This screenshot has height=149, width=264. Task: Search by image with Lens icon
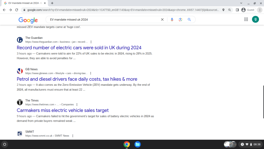181,20
